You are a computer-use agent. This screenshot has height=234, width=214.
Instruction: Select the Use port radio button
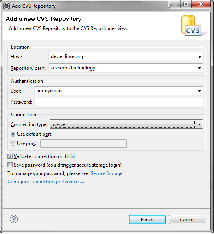[x=13, y=143]
